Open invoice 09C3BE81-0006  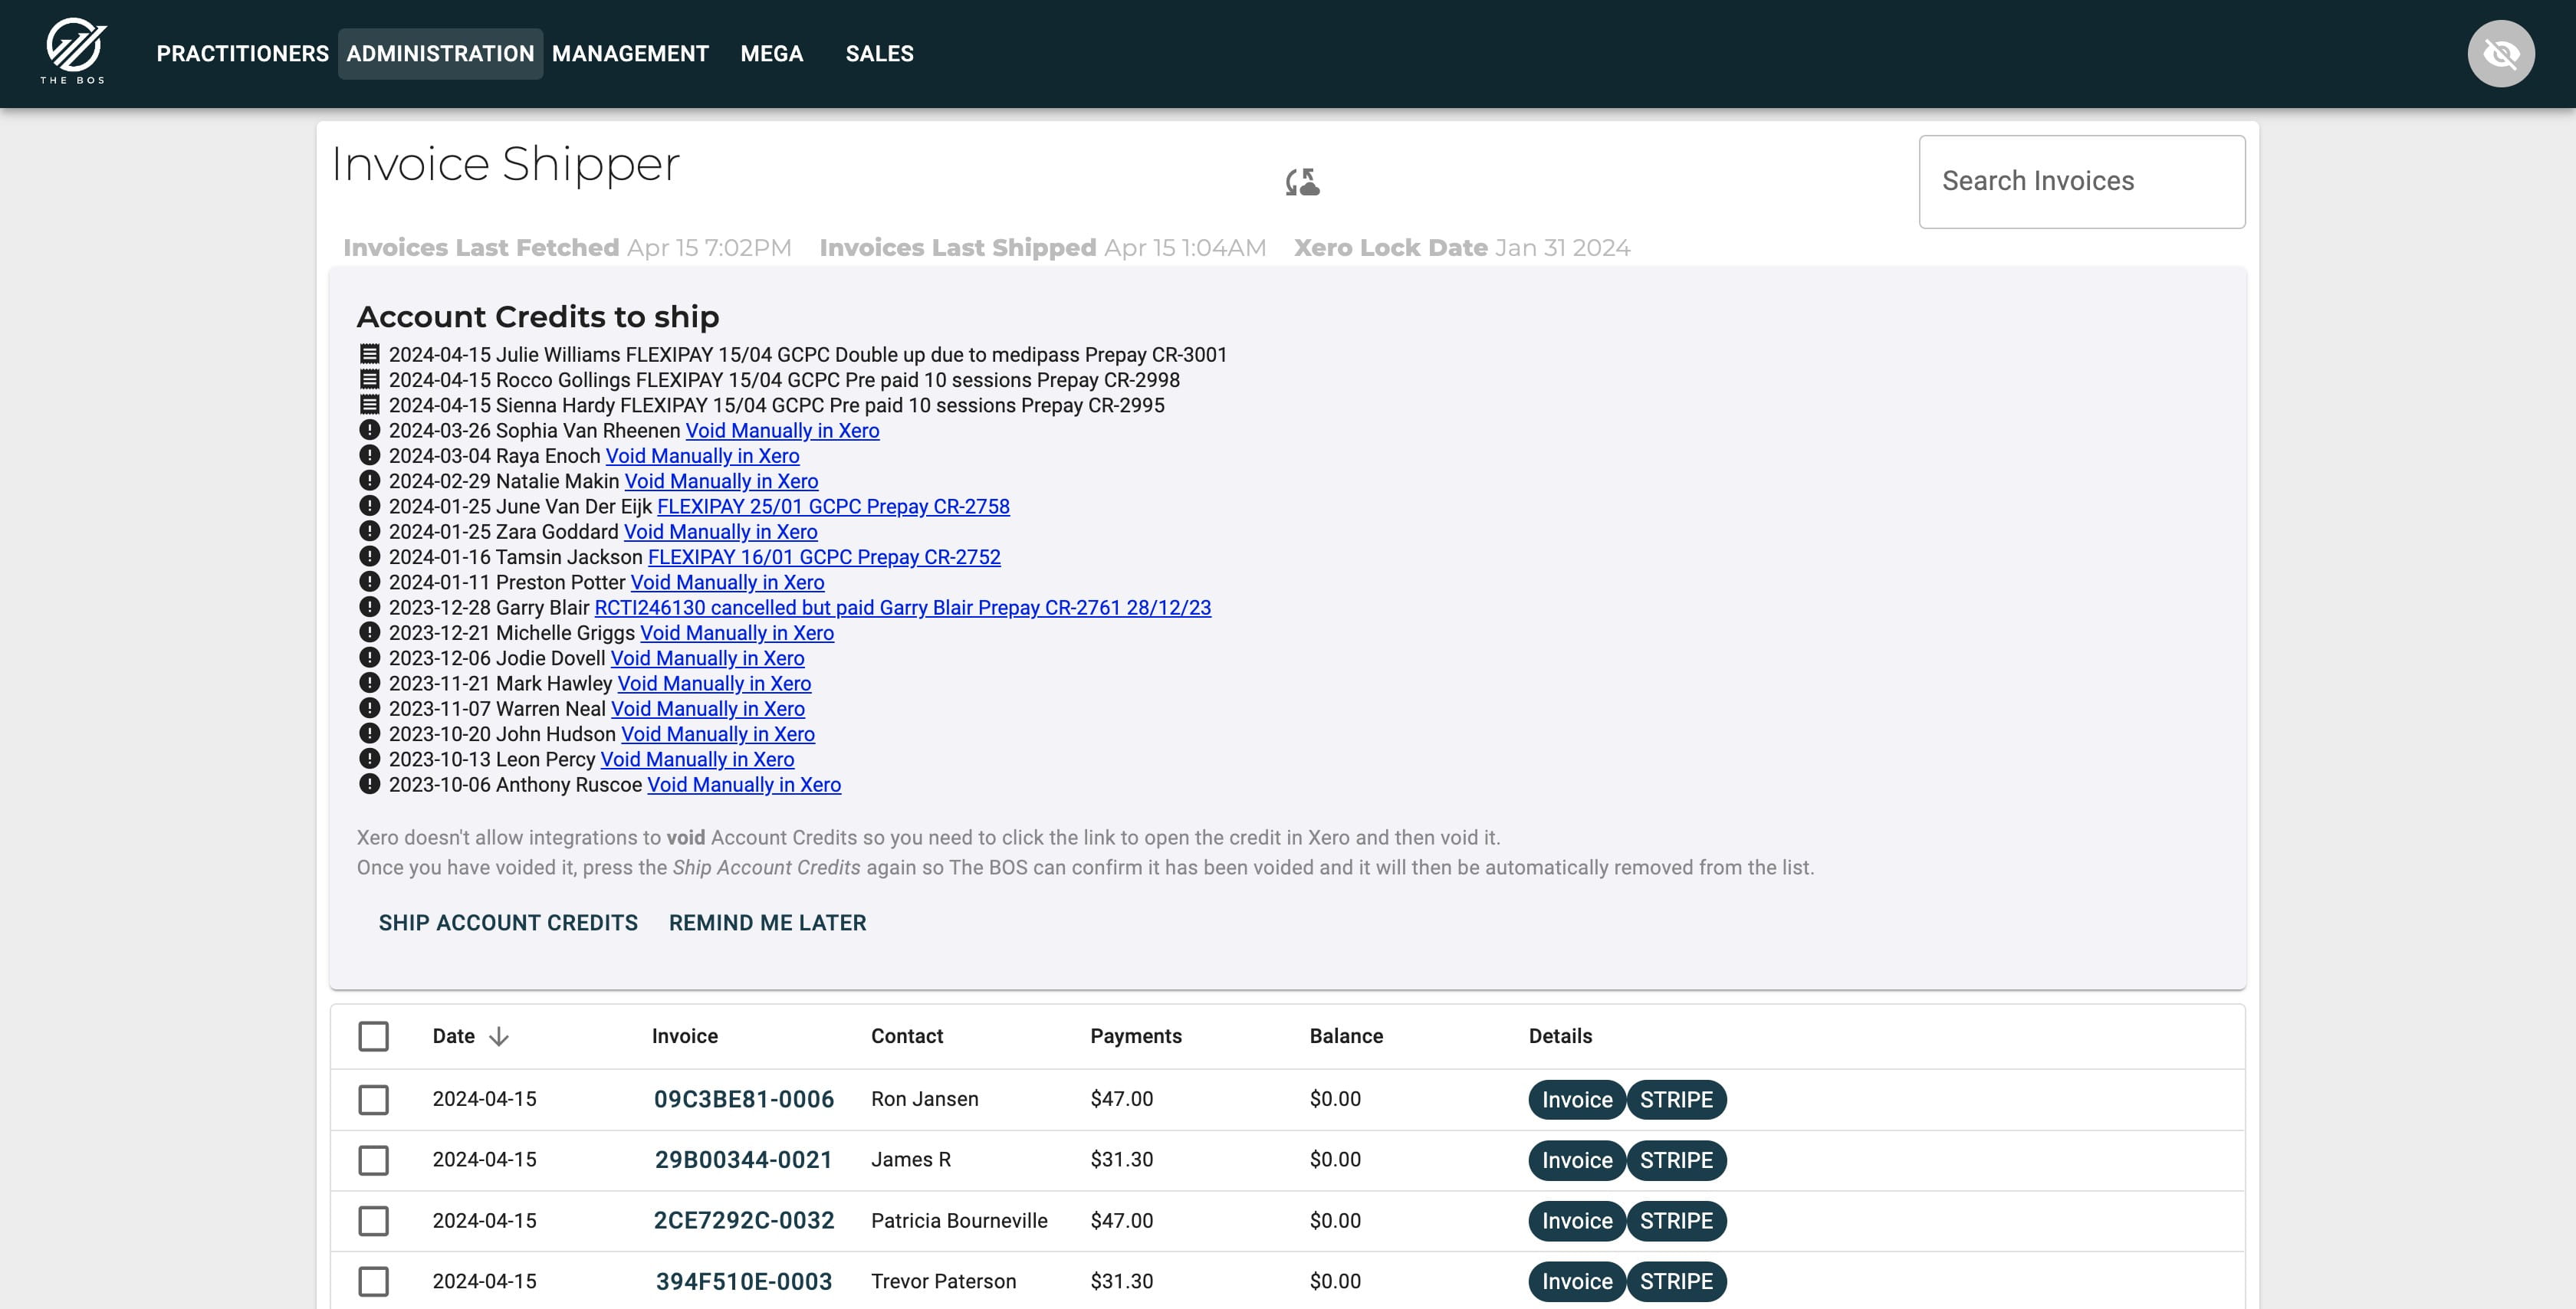tap(743, 1100)
